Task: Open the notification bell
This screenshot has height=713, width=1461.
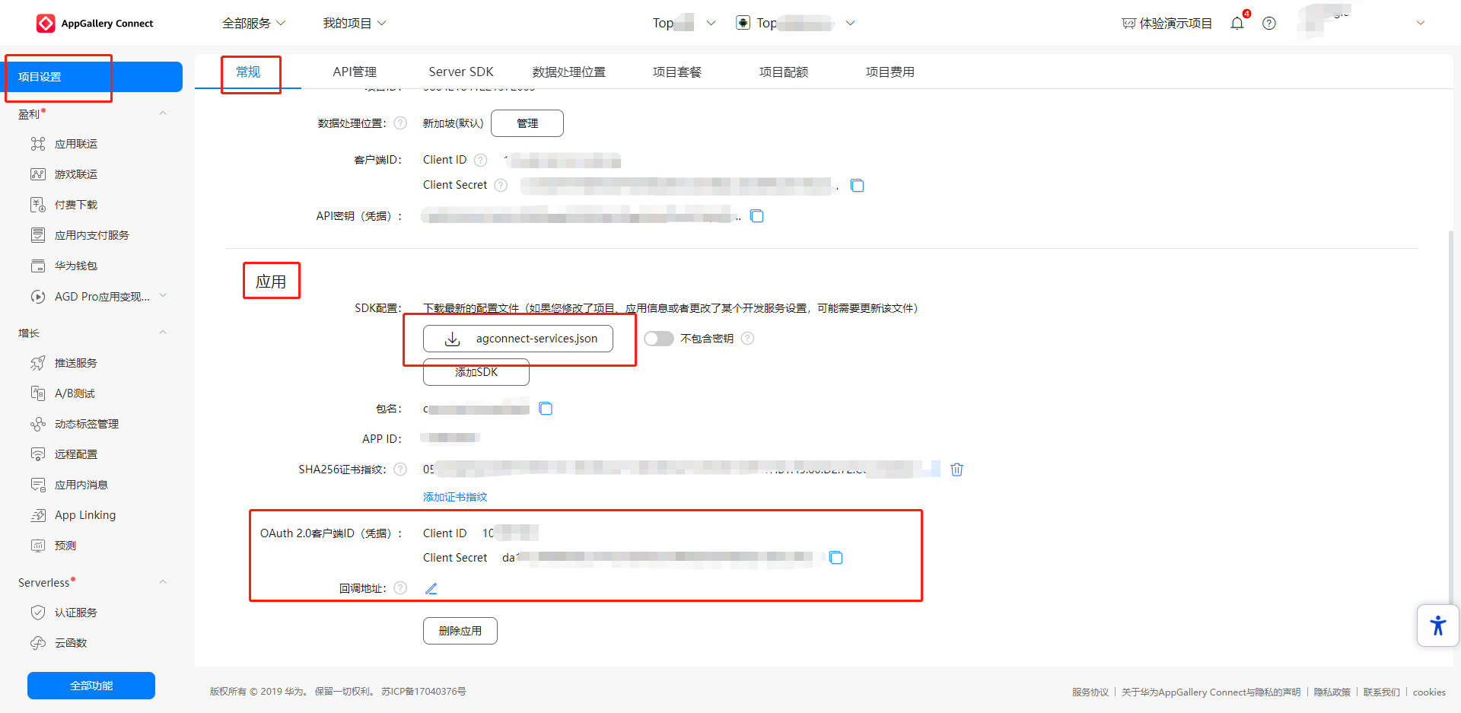Action: click(x=1237, y=24)
